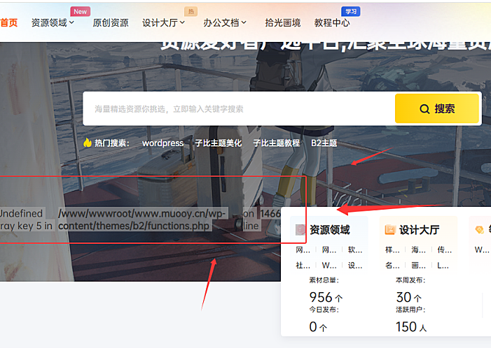Click 设... link in 资源领域 card

(355, 266)
